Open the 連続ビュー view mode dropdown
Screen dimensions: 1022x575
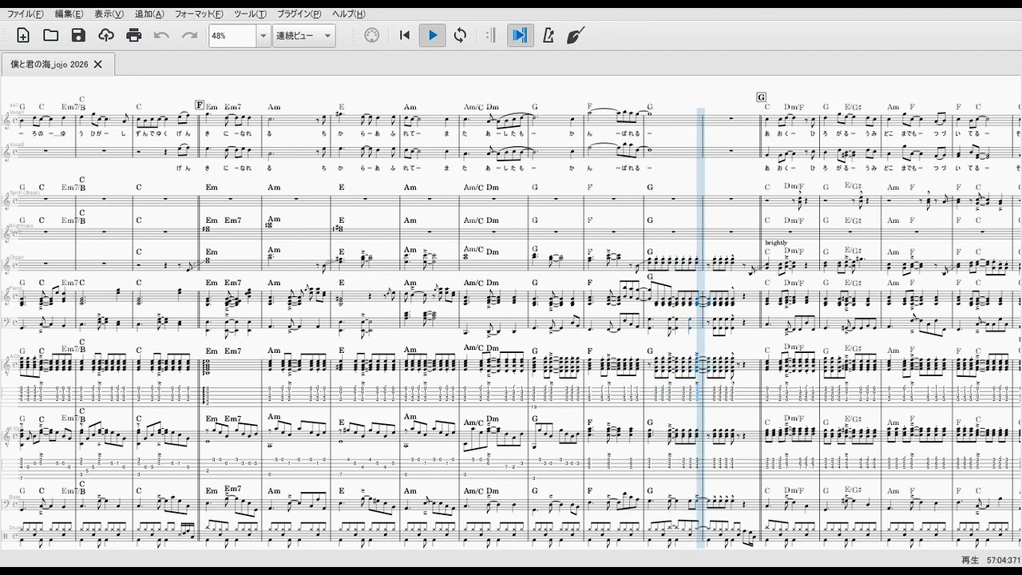point(303,36)
